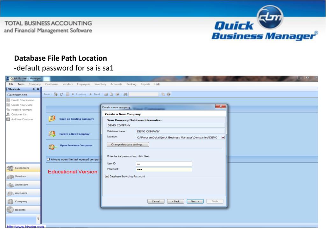
Task: Open the File menu
Action: [11, 84]
